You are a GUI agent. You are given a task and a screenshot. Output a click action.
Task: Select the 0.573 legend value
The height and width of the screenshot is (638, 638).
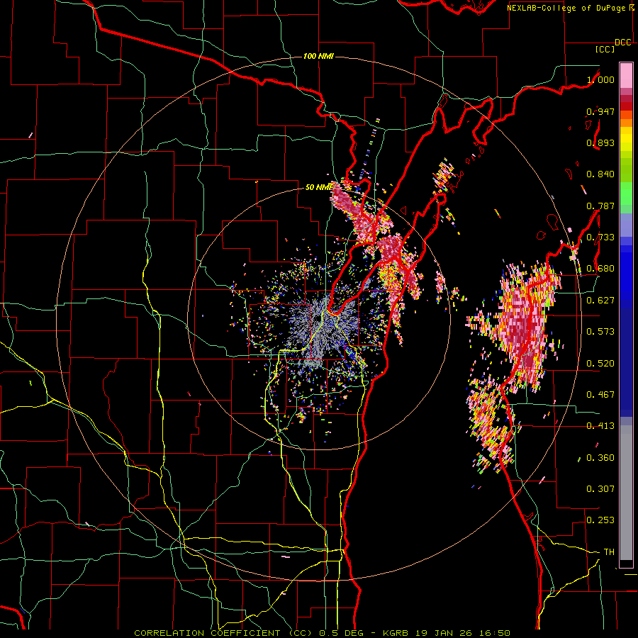(600, 332)
